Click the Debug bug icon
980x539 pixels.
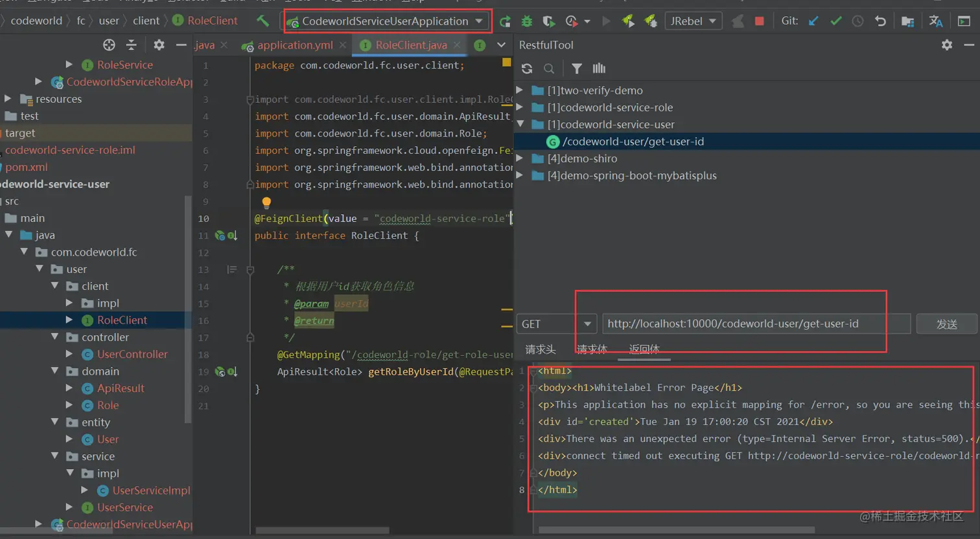[x=526, y=21]
